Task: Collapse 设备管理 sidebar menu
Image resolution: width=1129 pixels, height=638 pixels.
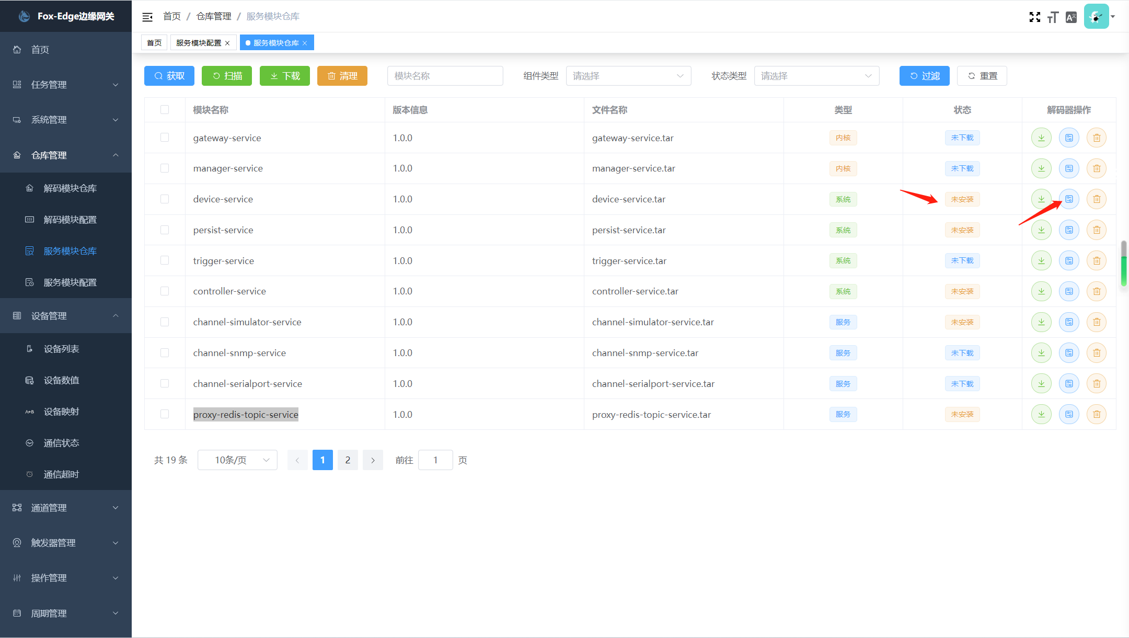Action: pos(66,316)
